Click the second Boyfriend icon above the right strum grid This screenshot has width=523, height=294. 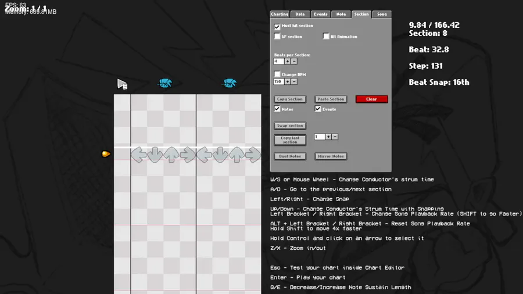230,83
